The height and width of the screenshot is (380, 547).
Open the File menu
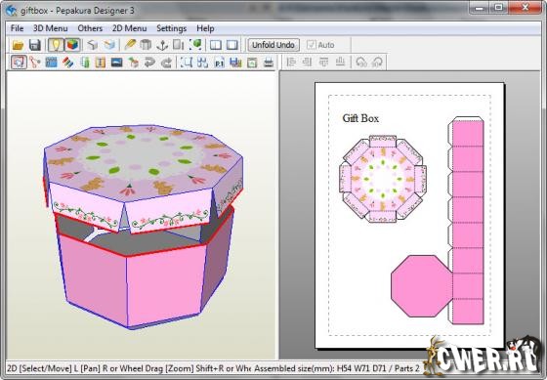point(18,28)
